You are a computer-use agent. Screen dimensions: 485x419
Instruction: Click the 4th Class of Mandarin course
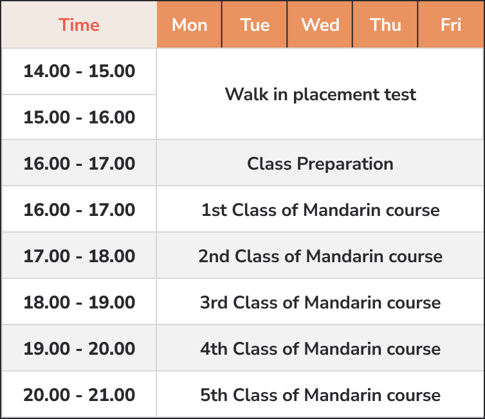[x=320, y=348]
